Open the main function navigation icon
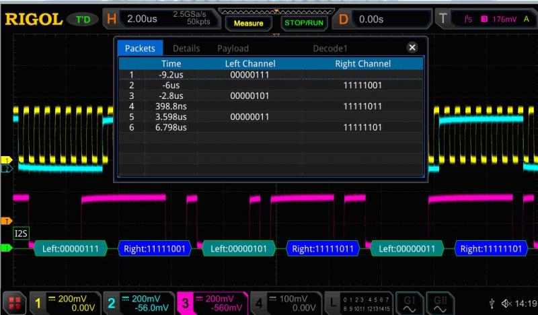This screenshot has height=315, width=538. 13,303
